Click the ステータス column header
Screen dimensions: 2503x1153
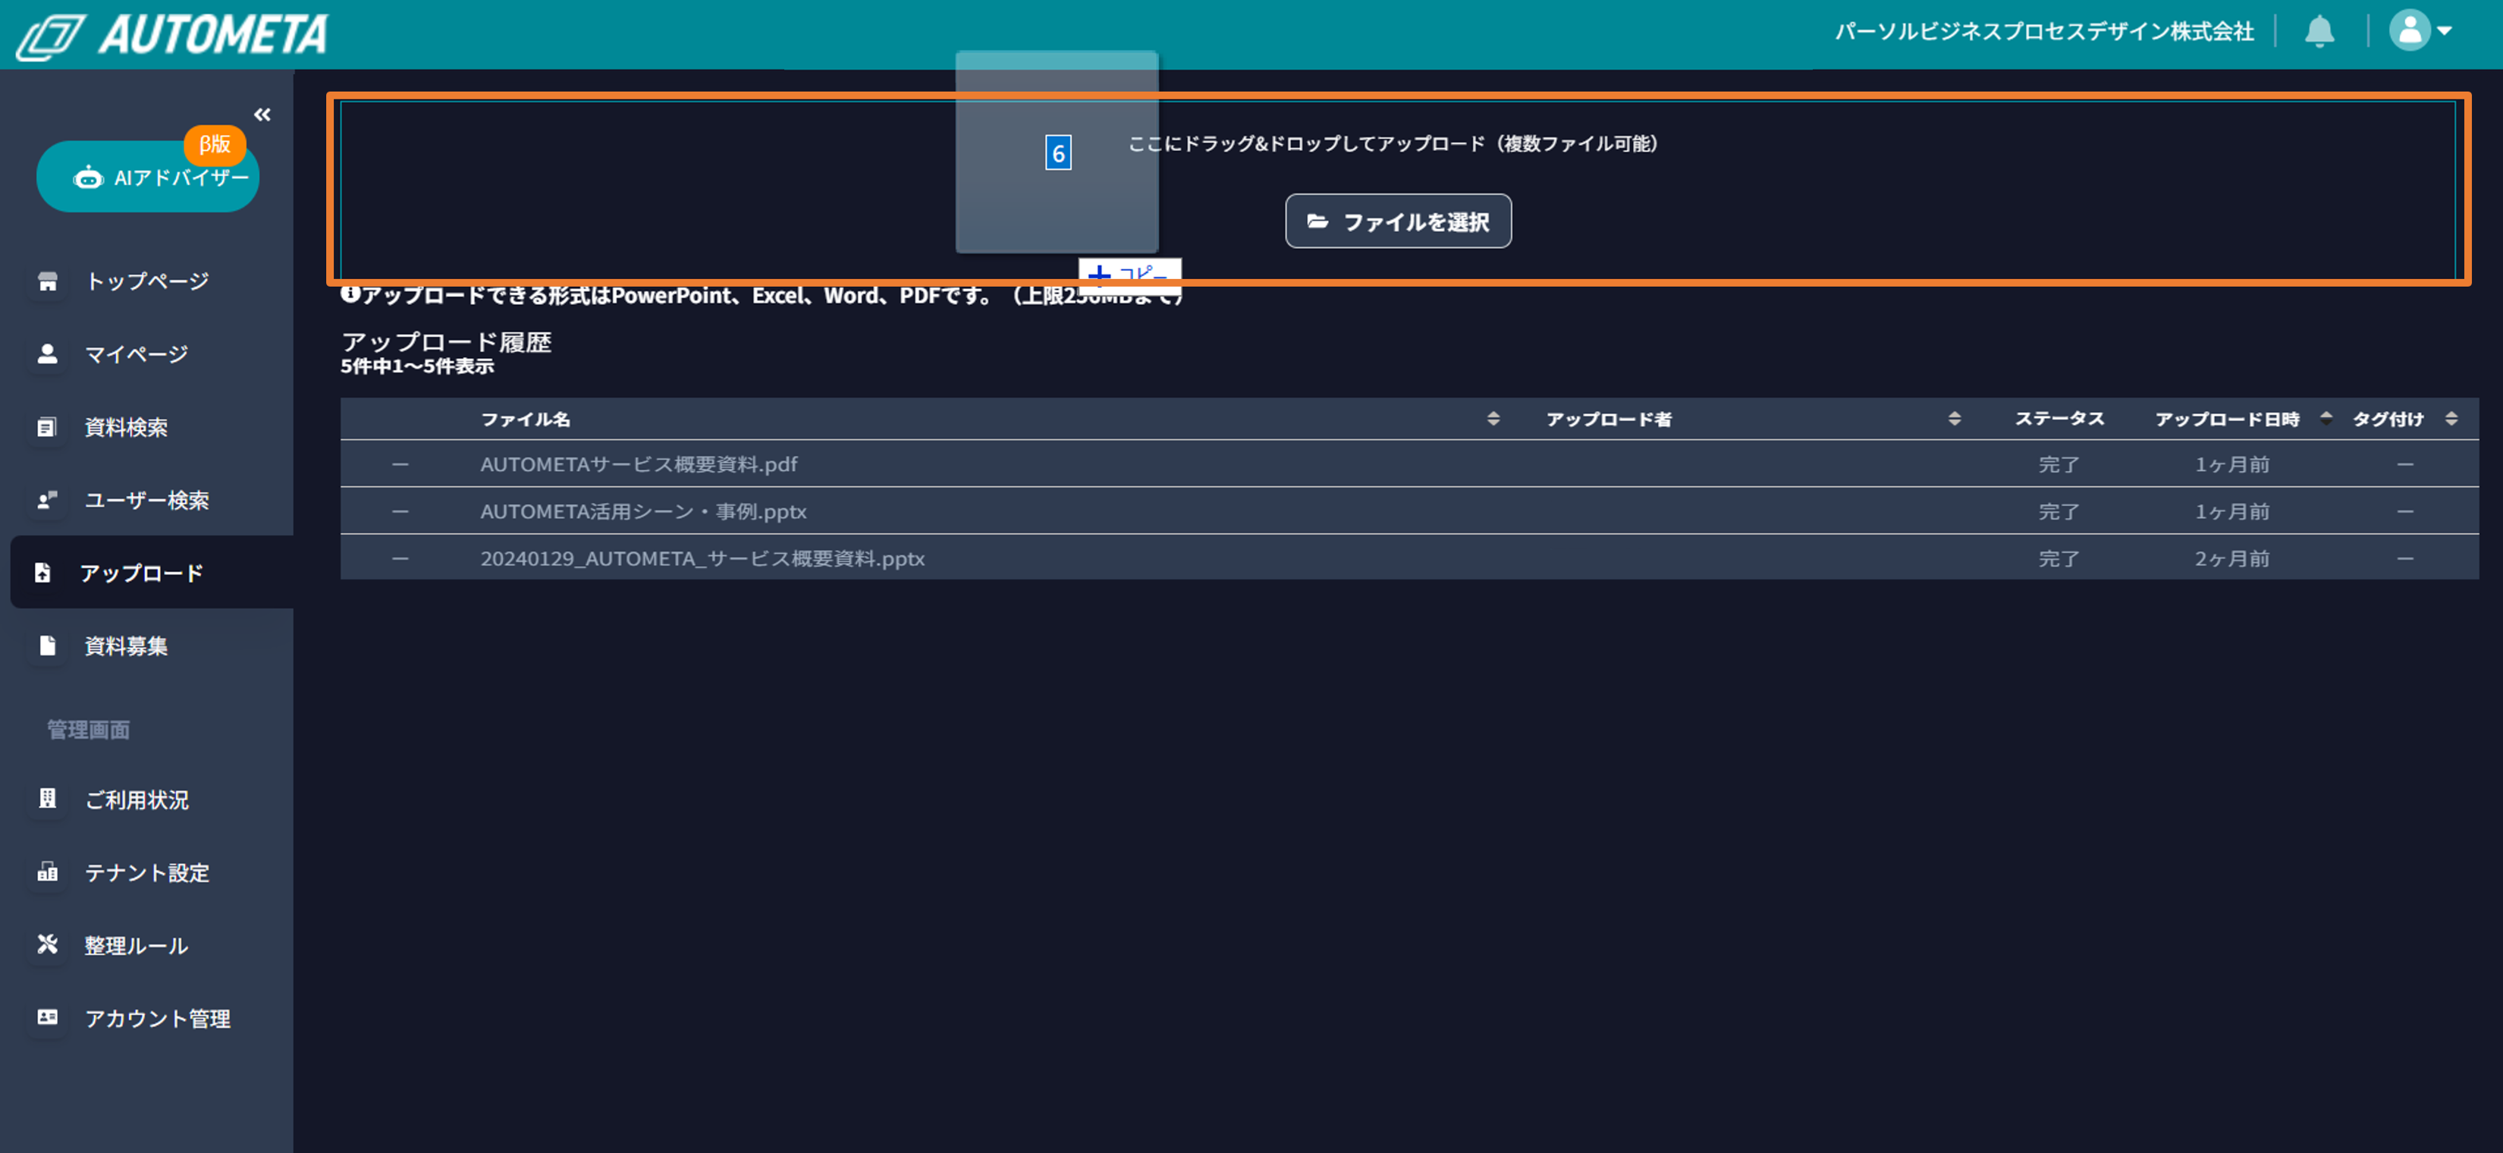pyautogui.click(x=2059, y=419)
